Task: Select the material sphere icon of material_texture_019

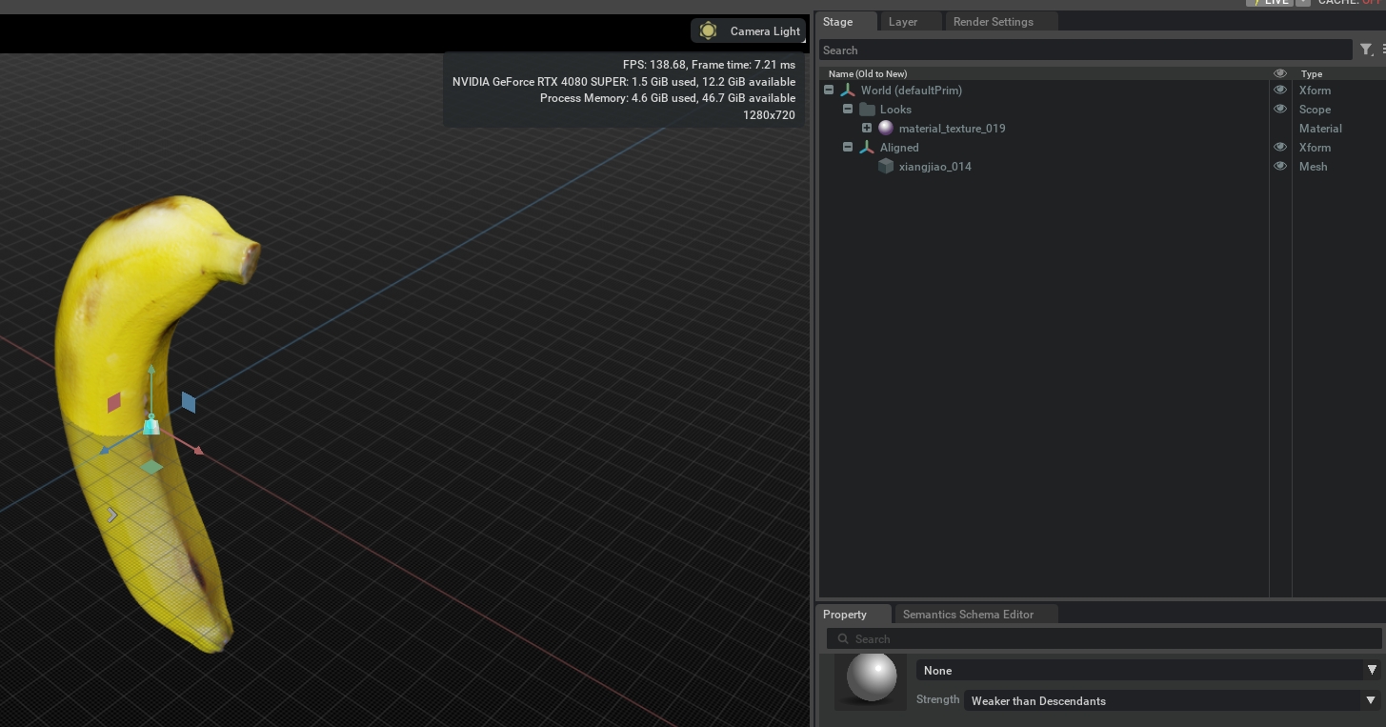Action: click(886, 128)
